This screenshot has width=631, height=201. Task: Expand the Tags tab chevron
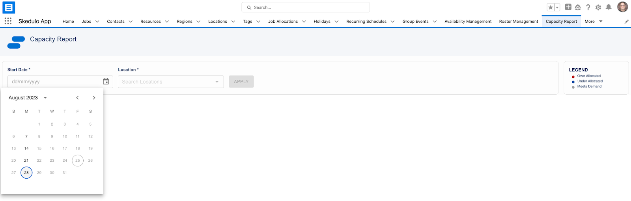pos(258,22)
